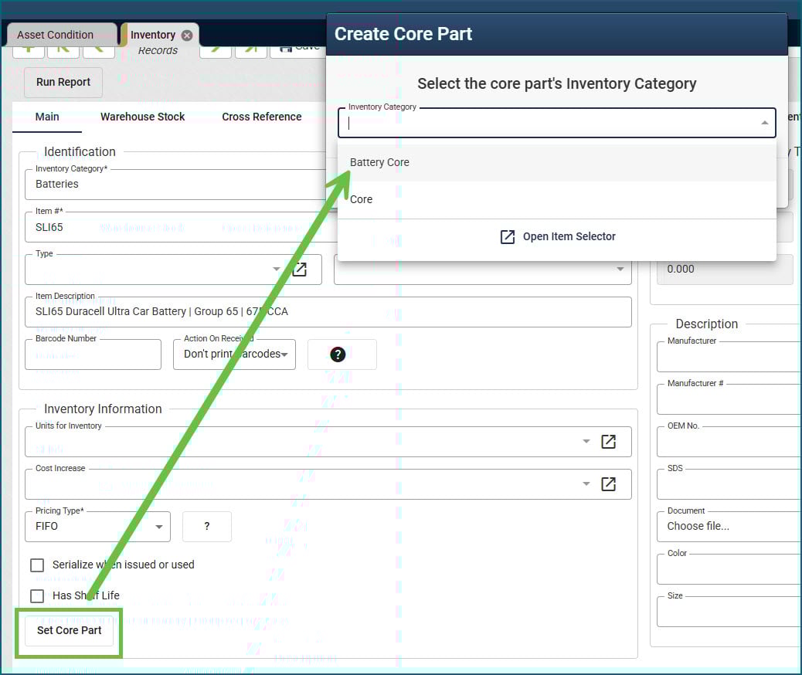802x675 pixels.
Task: Click the Run Report button
Action: [63, 82]
